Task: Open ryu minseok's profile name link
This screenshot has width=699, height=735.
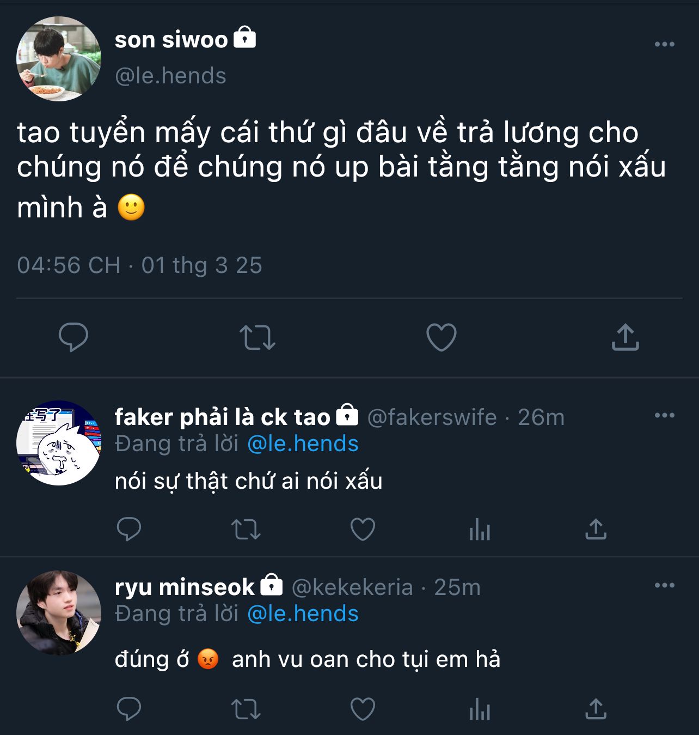Action: point(185,587)
